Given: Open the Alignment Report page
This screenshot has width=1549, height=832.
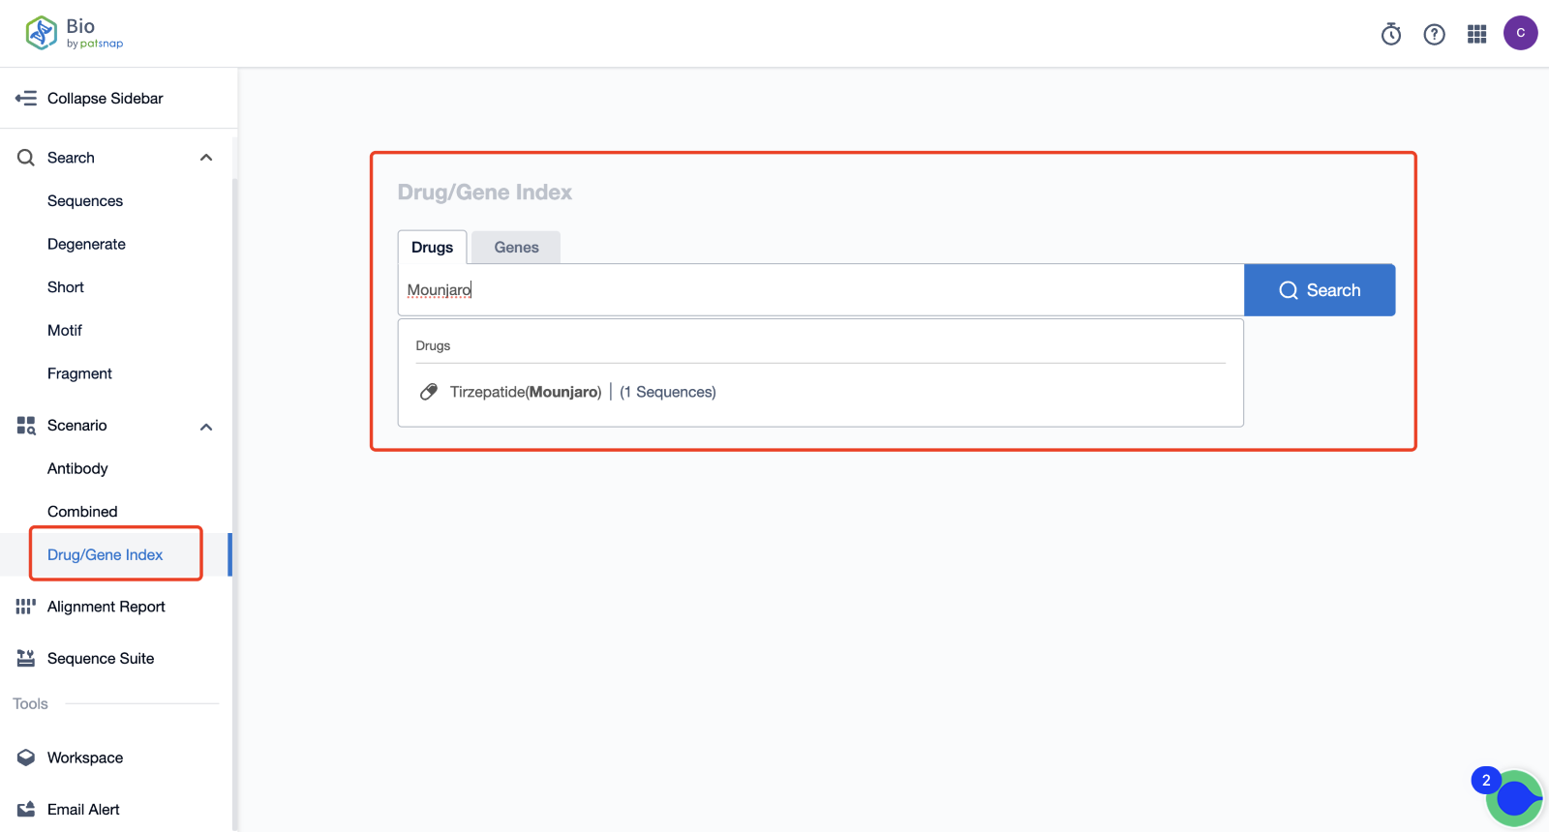Looking at the screenshot, I should [x=106, y=607].
